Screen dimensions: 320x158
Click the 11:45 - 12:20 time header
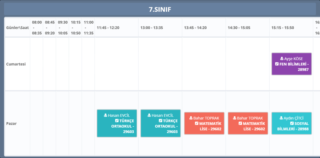pyautogui.click(x=108, y=28)
